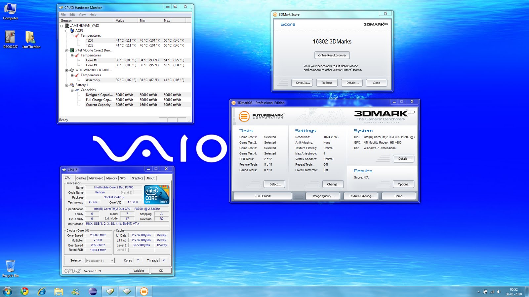Open the Windows Start menu orb
Image resolution: width=529 pixels, height=297 pixels.
point(7,291)
